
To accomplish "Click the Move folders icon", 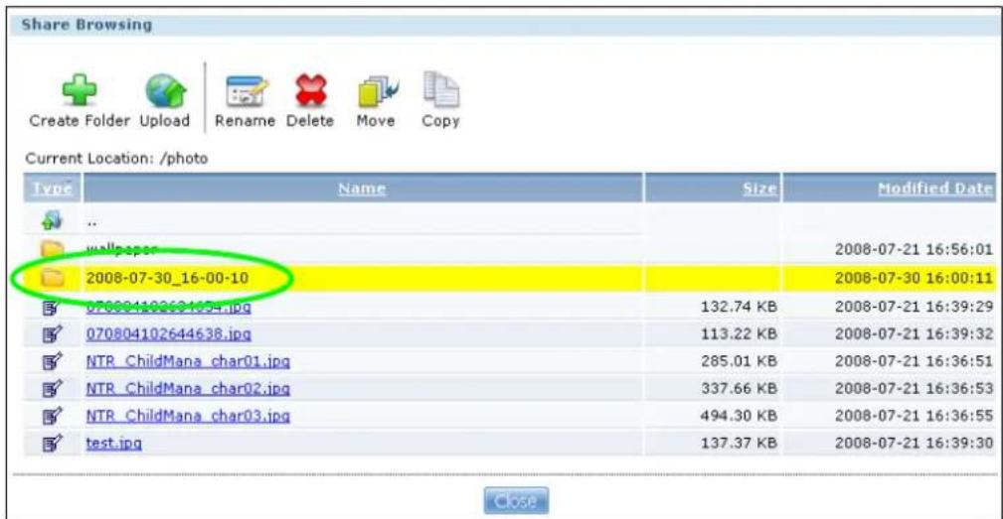I will (x=378, y=91).
